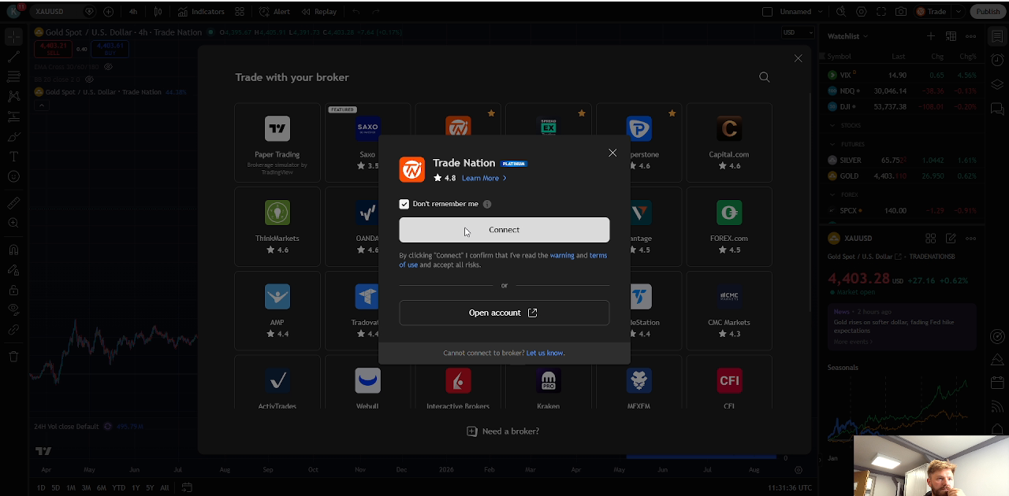Toggle EMA Cross 30/60/180 indicator visibility
The width and height of the screenshot is (1009, 496).
[x=109, y=67]
